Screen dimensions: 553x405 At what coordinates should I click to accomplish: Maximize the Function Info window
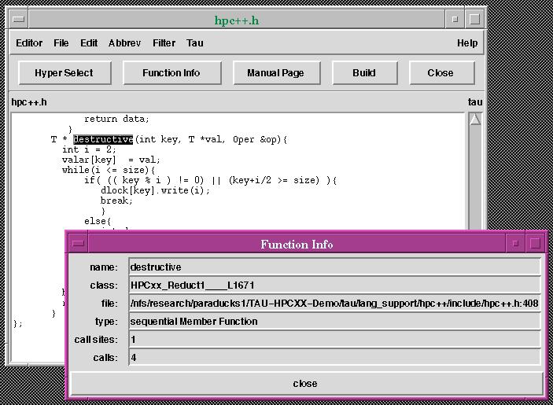(x=535, y=244)
